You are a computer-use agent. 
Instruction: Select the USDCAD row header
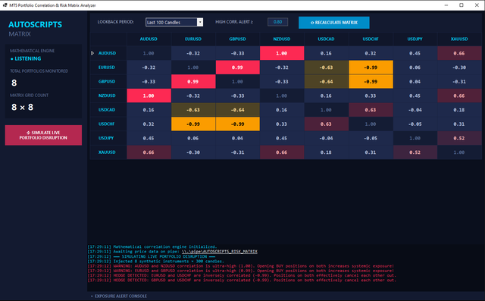point(108,110)
